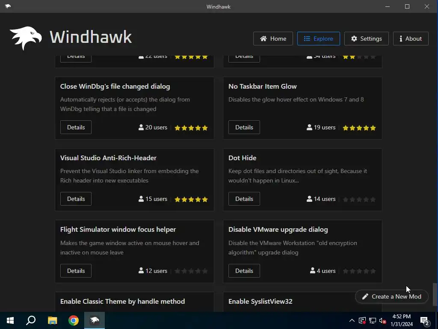
Task: Select the Dot Hide title
Action: (x=243, y=158)
